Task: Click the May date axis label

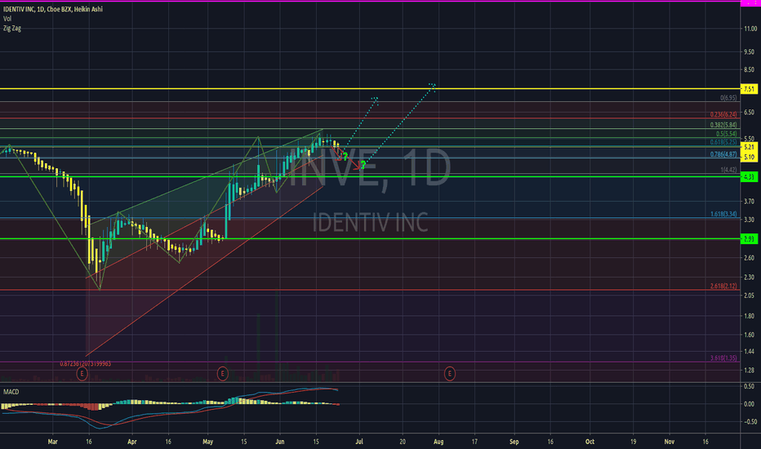Action: [x=207, y=442]
